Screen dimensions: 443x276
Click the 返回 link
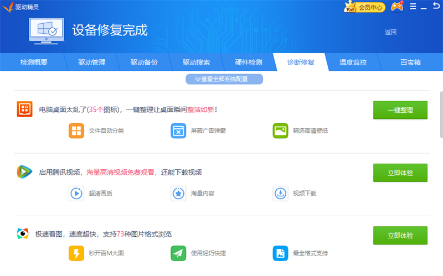tap(390, 32)
